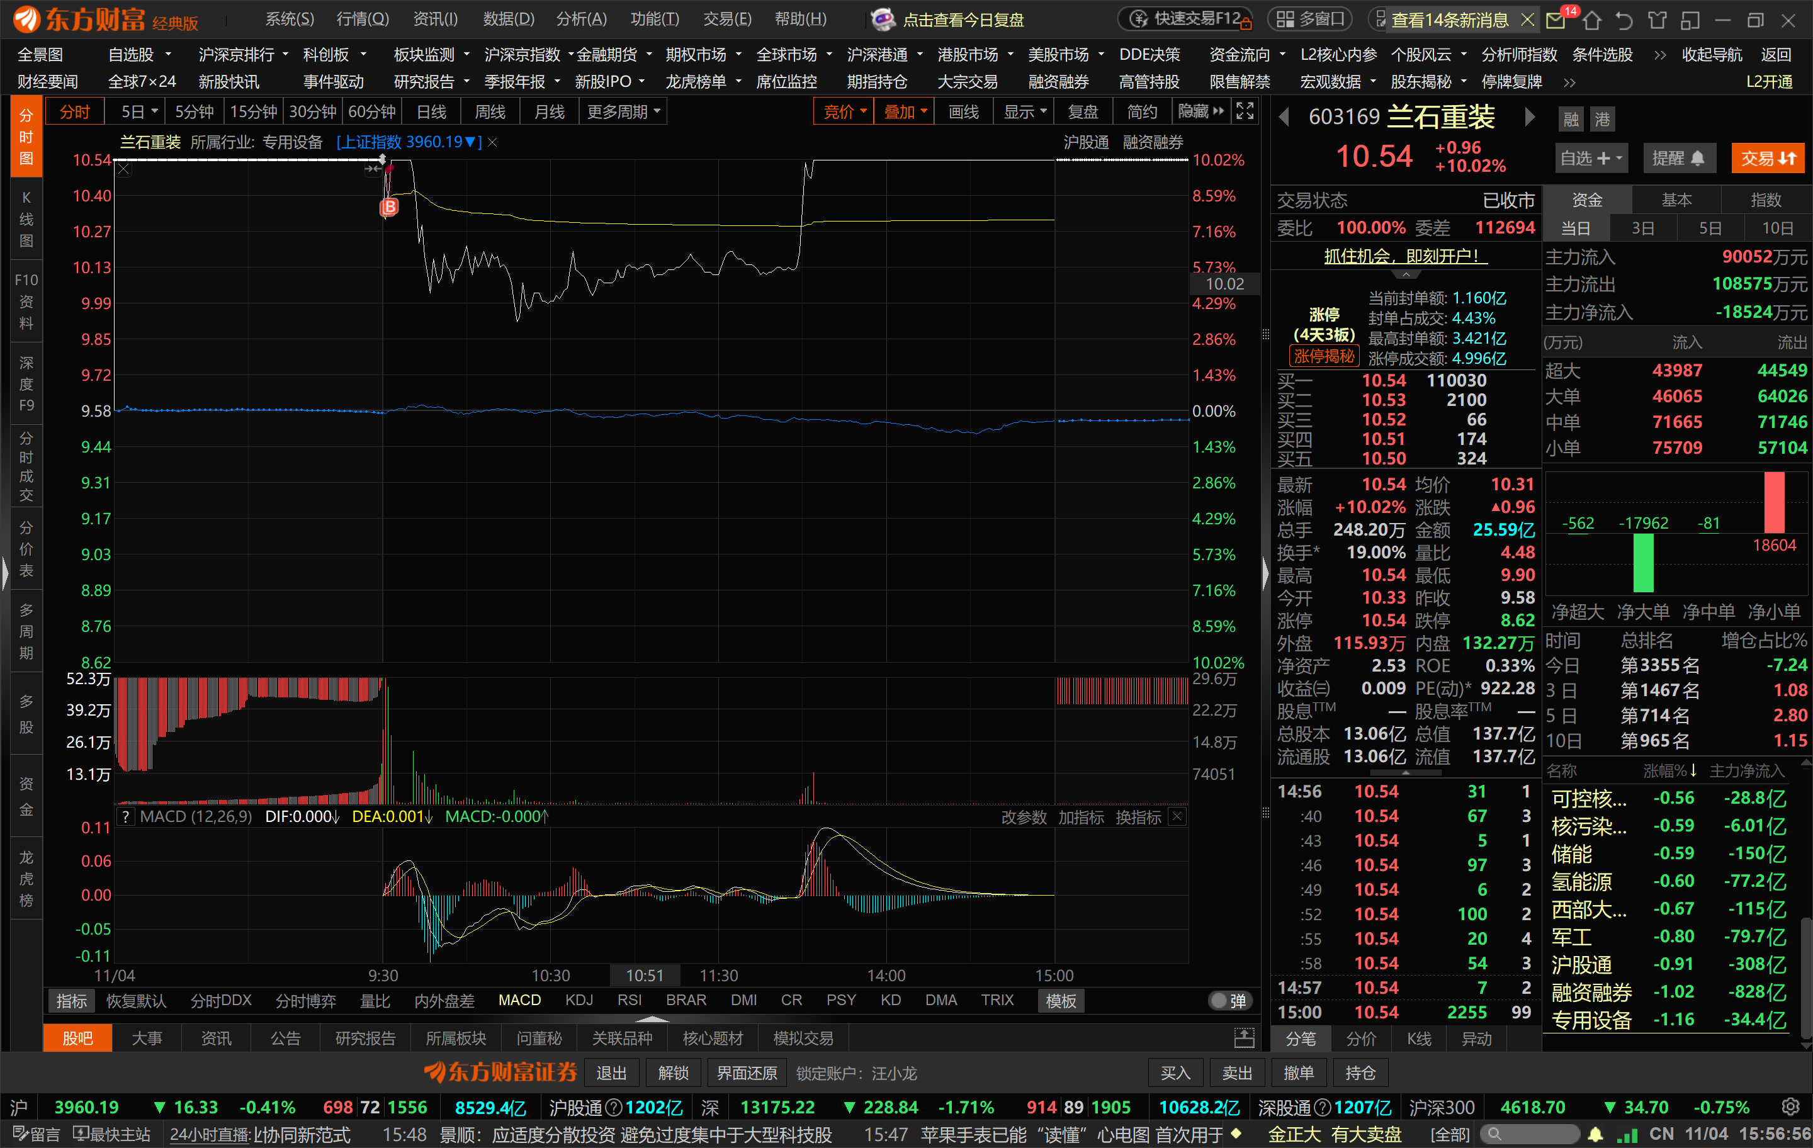Expand the 叠加 overlay dropdown

[904, 112]
